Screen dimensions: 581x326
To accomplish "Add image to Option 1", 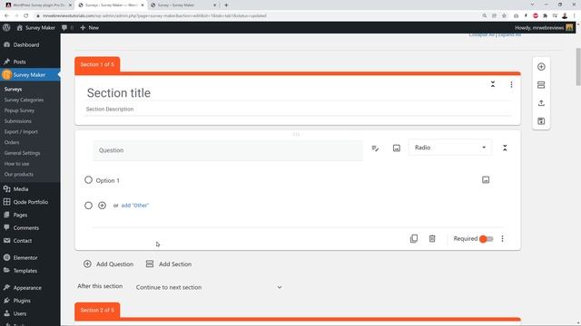I will point(486,180).
